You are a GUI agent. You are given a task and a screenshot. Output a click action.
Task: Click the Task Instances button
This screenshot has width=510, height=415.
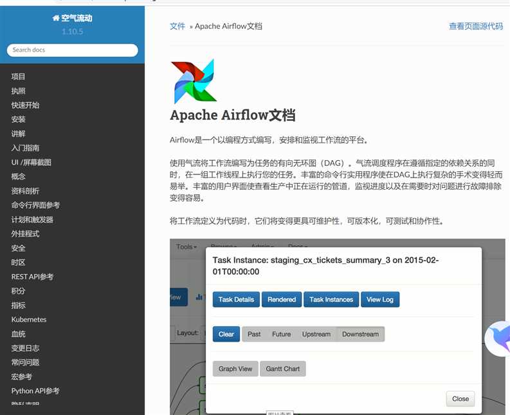(331, 299)
